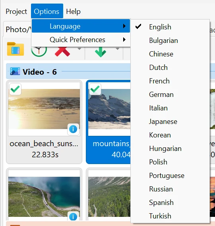Open the Quick Preferences submenu
Image resolution: width=215 pixels, height=226 pixels.
coord(81,40)
